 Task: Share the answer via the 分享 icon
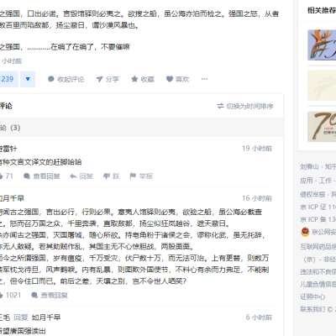[108, 79]
